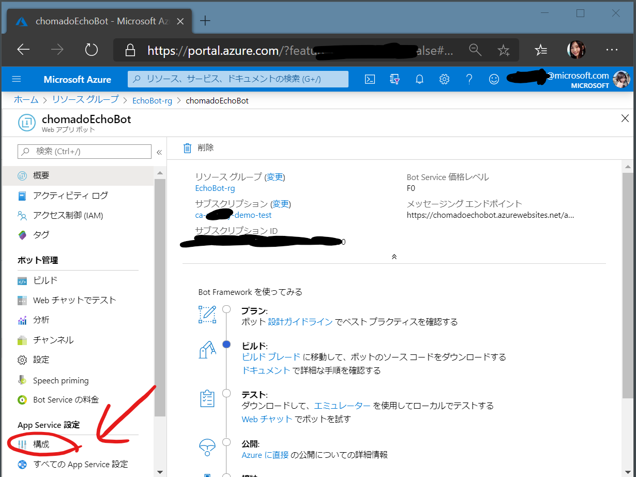The image size is (636, 477).
Task: Click 変更 next to サブスクリプション
Action: click(x=281, y=204)
